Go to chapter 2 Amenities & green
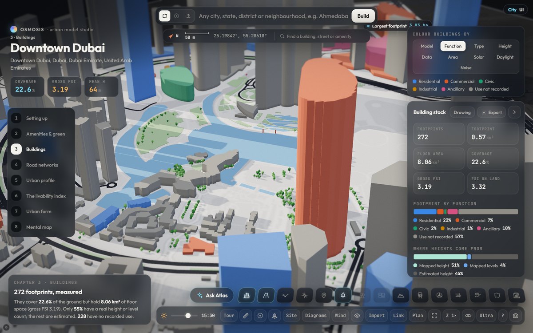The image size is (533, 333). tap(41, 134)
